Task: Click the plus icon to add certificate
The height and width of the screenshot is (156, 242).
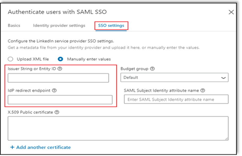Action: coord(12,147)
